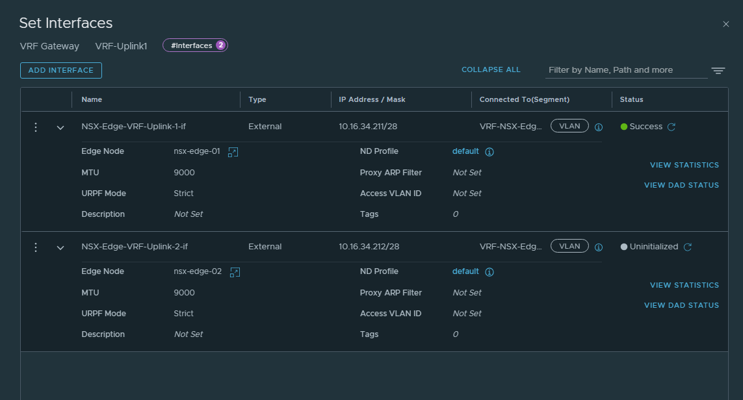Image resolution: width=743 pixels, height=400 pixels.
Task: Click the filter lines icon
Action: (718, 70)
